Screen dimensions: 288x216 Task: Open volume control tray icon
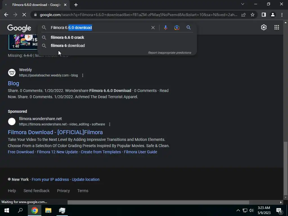[x=251, y=210]
